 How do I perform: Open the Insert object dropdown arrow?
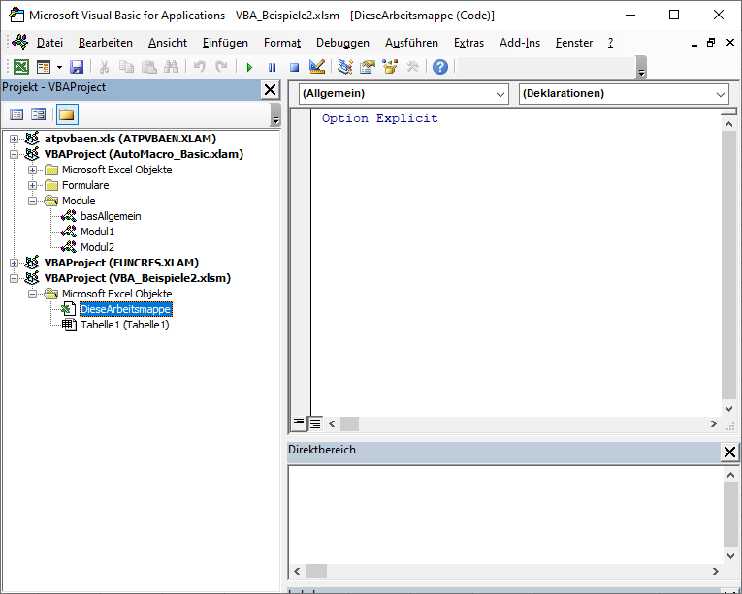(x=59, y=67)
